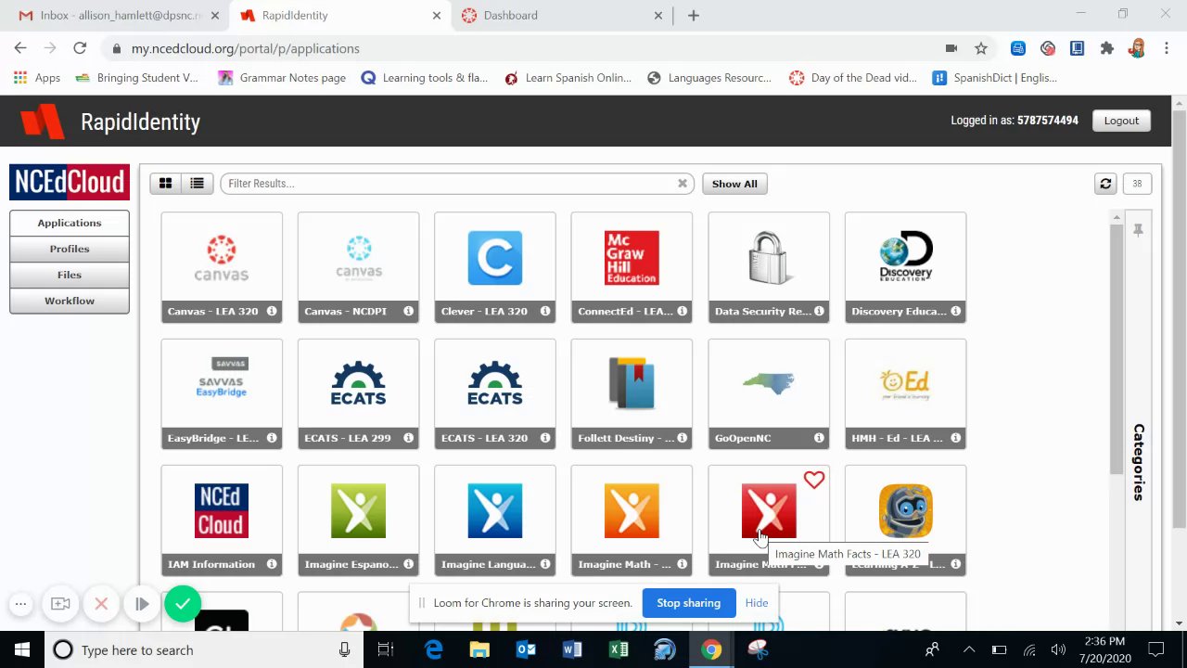Show info for Clever - LEA 320
This screenshot has width=1187, height=668.
(x=545, y=311)
